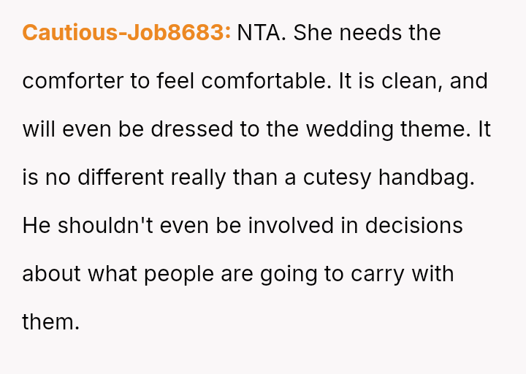Click on the word "handbag"
Viewport: 526px width, 374px height.
(x=425, y=178)
